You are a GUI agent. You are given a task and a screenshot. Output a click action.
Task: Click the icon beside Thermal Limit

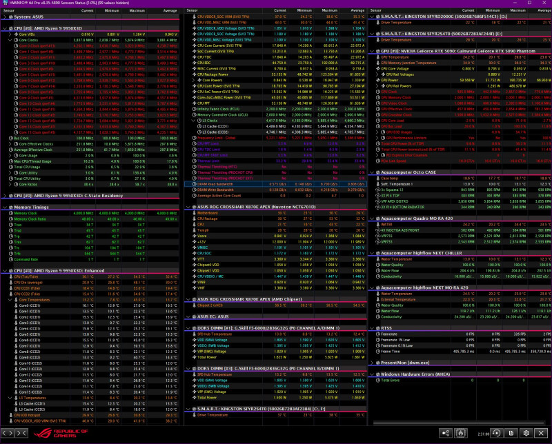coord(194,161)
